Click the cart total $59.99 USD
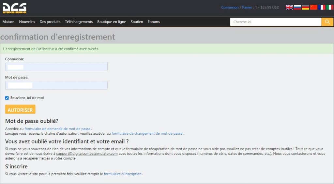 click(x=270, y=7)
